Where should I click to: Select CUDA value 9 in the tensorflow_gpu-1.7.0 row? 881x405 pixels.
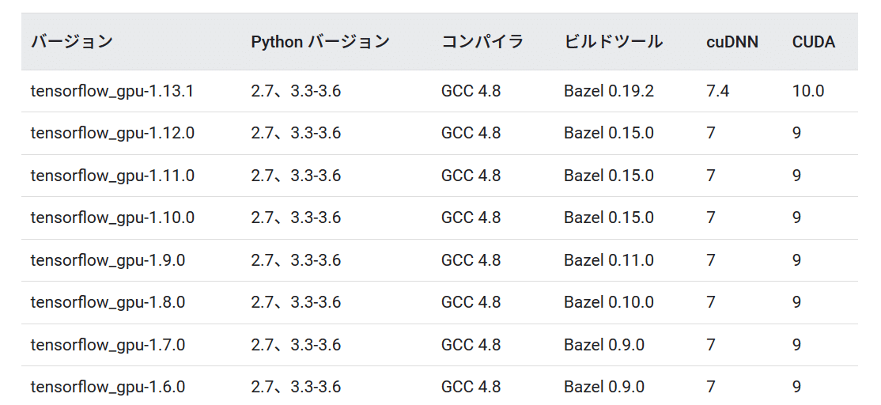pos(796,345)
